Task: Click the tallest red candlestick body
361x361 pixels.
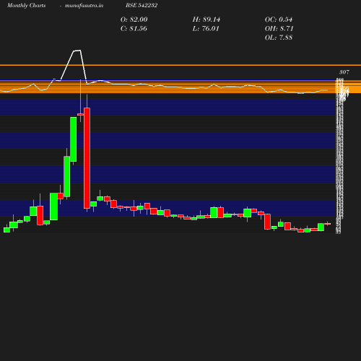Action: coord(87,158)
